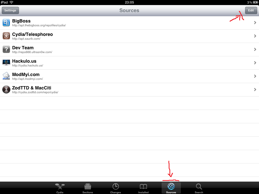Expand Dev Team source via its chevron
The height and width of the screenshot is (194, 259).
click(x=255, y=49)
